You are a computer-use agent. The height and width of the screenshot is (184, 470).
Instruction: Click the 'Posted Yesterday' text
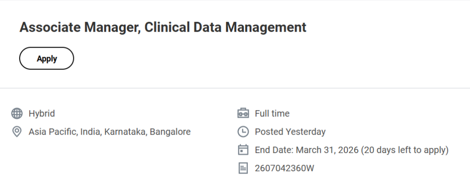click(x=290, y=132)
